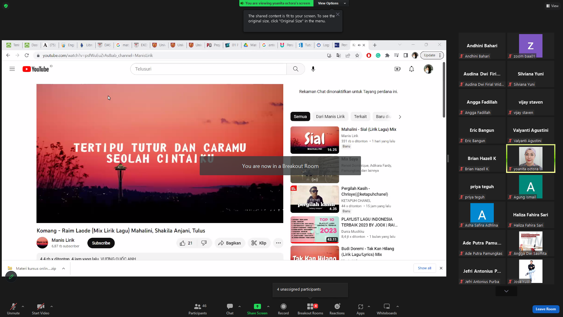Click the Leave Room button
Viewport: 563px width, 317px height.
[x=546, y=309]
